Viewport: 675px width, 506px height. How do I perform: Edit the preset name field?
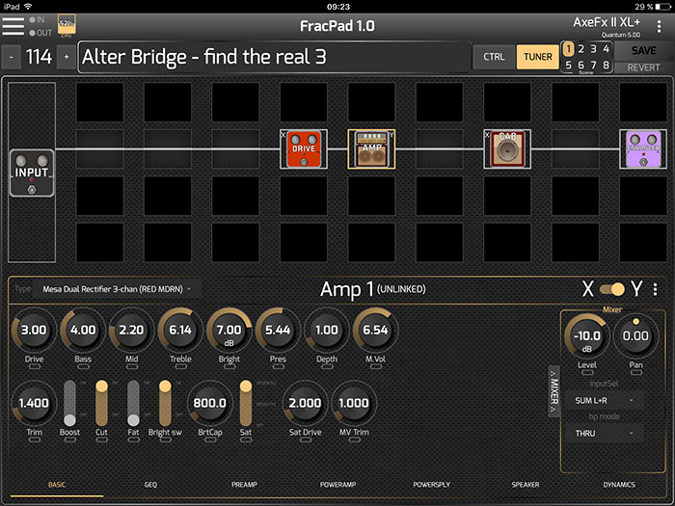point(274,57)
